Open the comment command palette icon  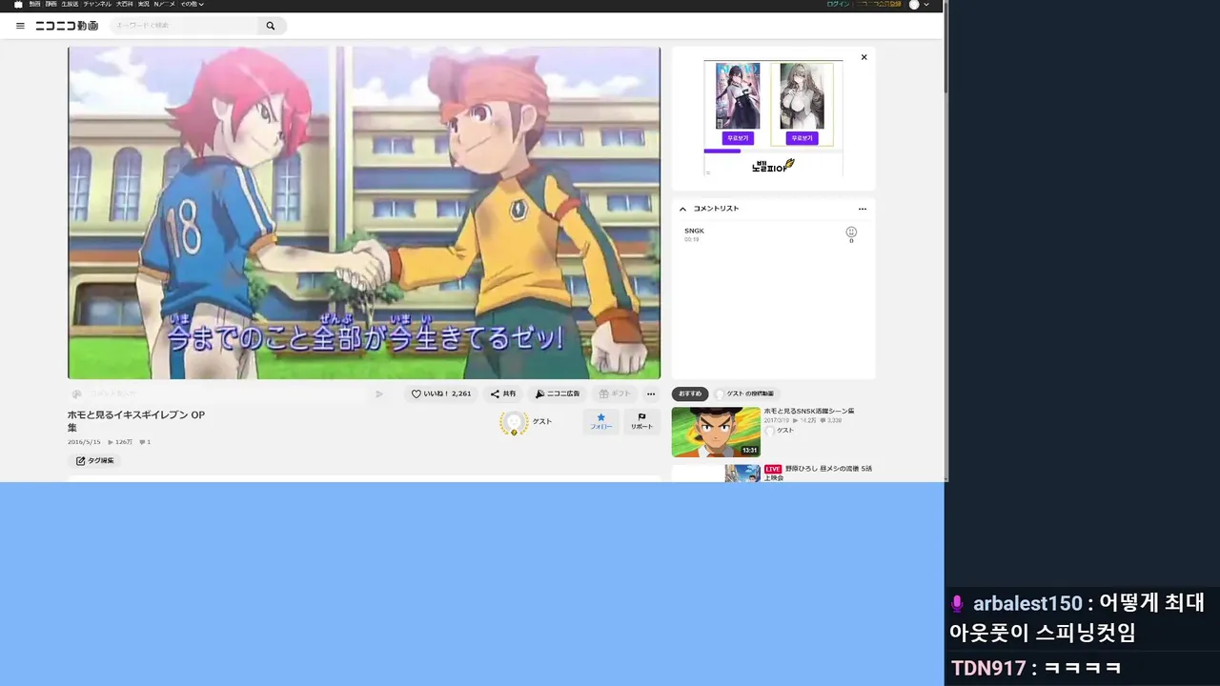coord(76,393)
